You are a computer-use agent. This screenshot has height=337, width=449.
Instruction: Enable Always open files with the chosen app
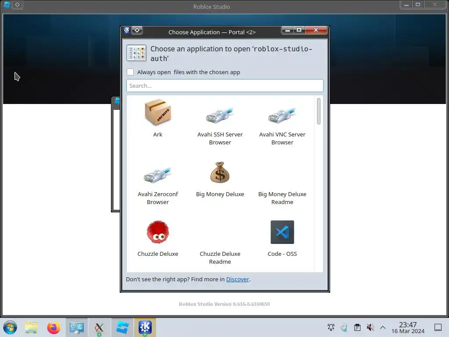pos(130,72)
